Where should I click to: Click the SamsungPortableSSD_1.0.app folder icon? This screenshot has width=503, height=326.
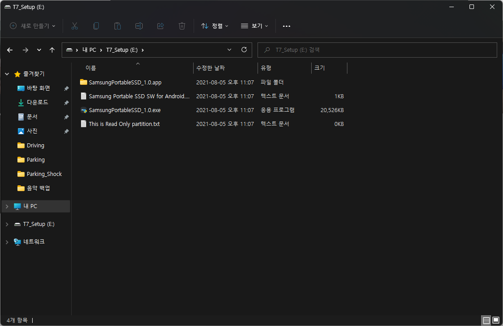click(x=84, y=82)
